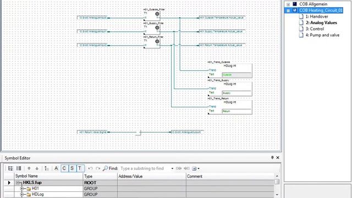Click the page icon beside 4: Pump and valve
Image resolution: width=352 pixels, height=198 pixels.
301,35
